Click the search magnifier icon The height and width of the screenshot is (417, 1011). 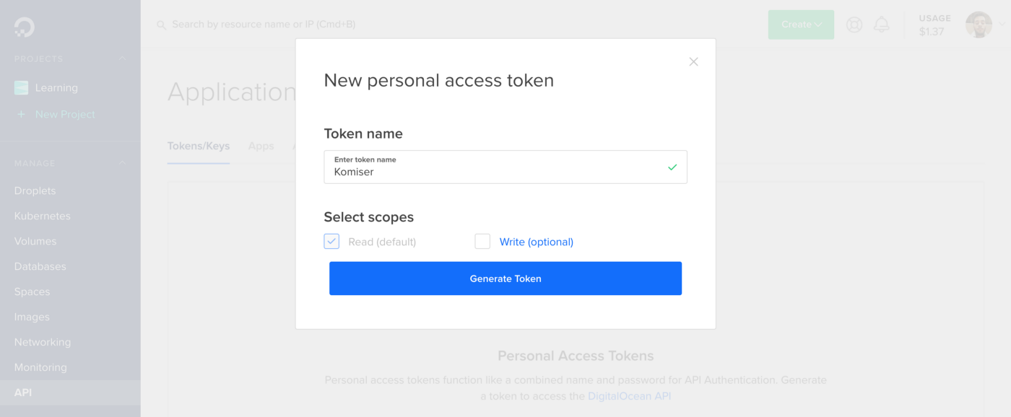click(x=162, y=25)
